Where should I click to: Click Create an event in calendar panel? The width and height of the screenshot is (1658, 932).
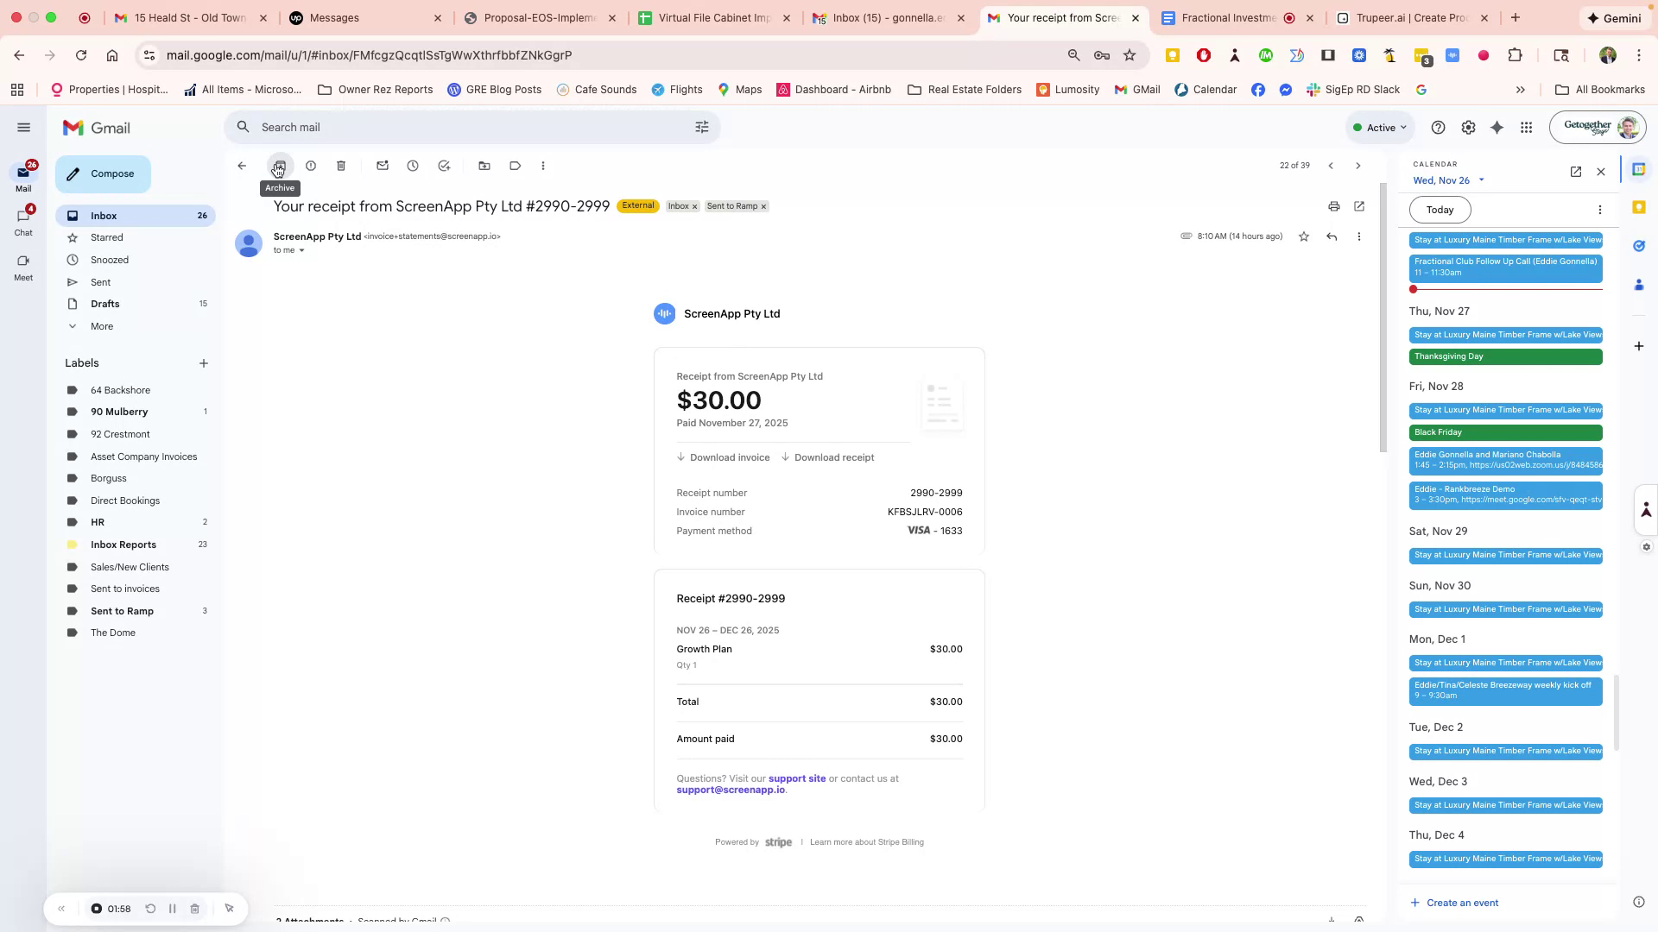click(1461, 902)
